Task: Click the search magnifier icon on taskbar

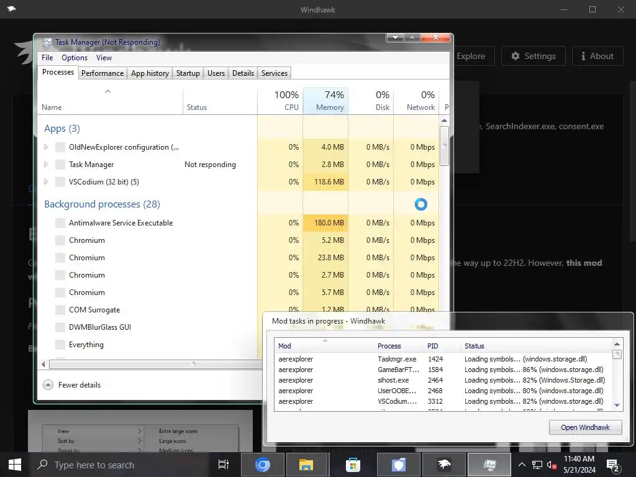Action: pyautogui.click(x=42, y=465)
